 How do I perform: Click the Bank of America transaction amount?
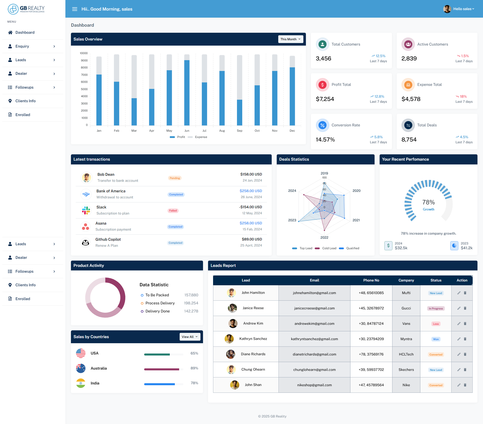(251, 191)
